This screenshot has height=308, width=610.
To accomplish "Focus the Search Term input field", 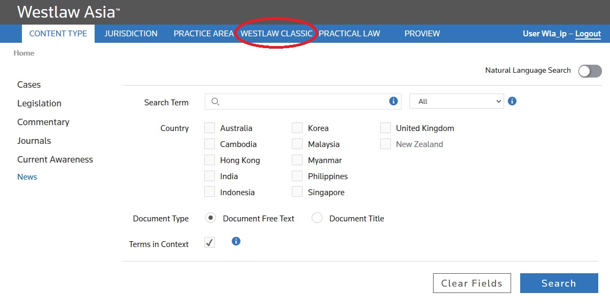I will click(303, 101).
